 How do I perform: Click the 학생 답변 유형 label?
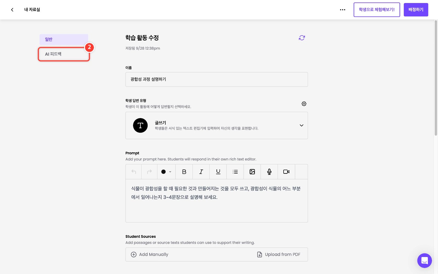point(136,101)
